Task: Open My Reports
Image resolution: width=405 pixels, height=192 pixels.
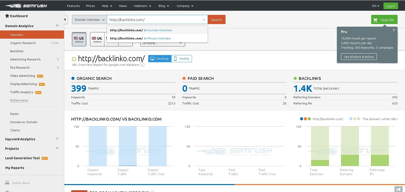Action: 15,168
